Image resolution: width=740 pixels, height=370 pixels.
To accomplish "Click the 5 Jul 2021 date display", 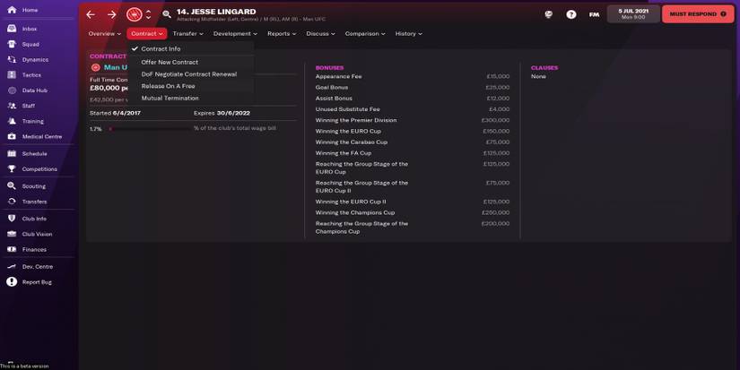I will tap(633, 14).
